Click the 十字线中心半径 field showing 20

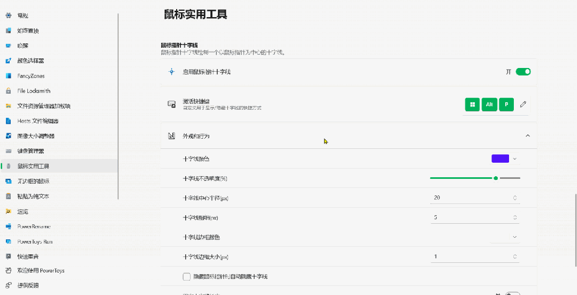coord(475,198)
